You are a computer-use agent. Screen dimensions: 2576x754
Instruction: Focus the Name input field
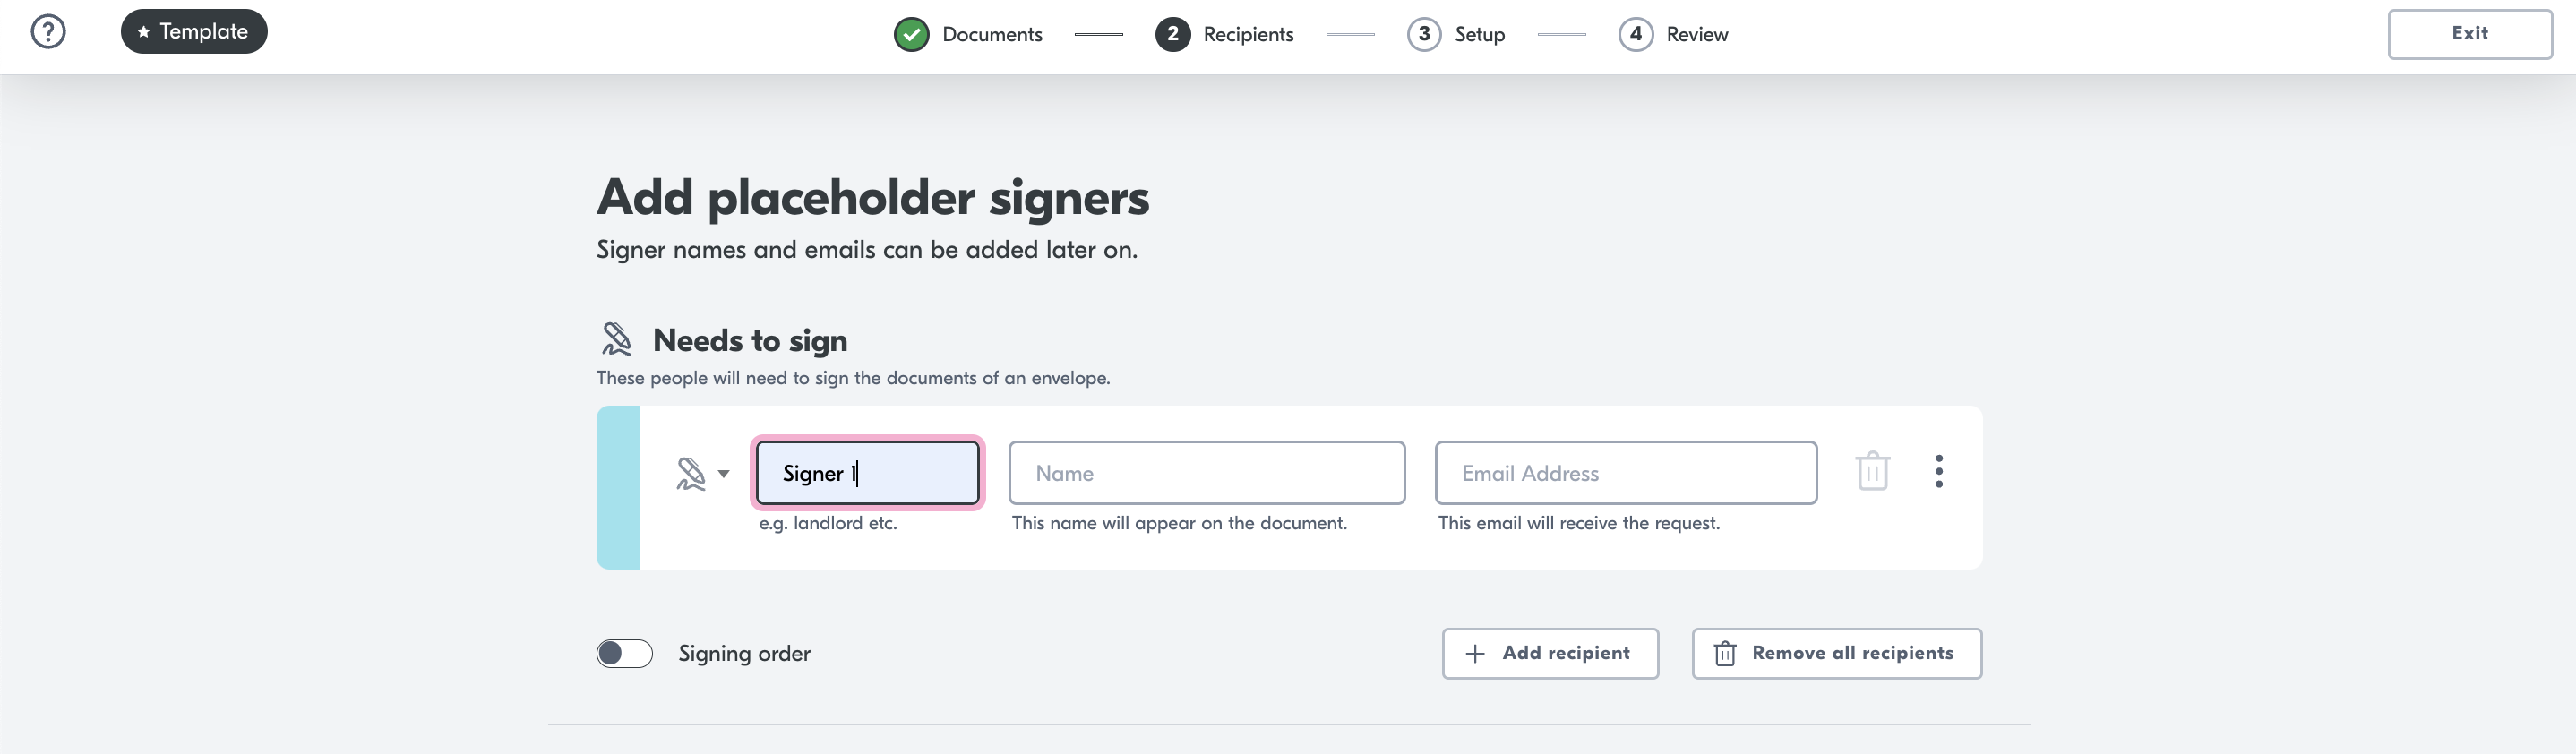(x=1206, y=473)
